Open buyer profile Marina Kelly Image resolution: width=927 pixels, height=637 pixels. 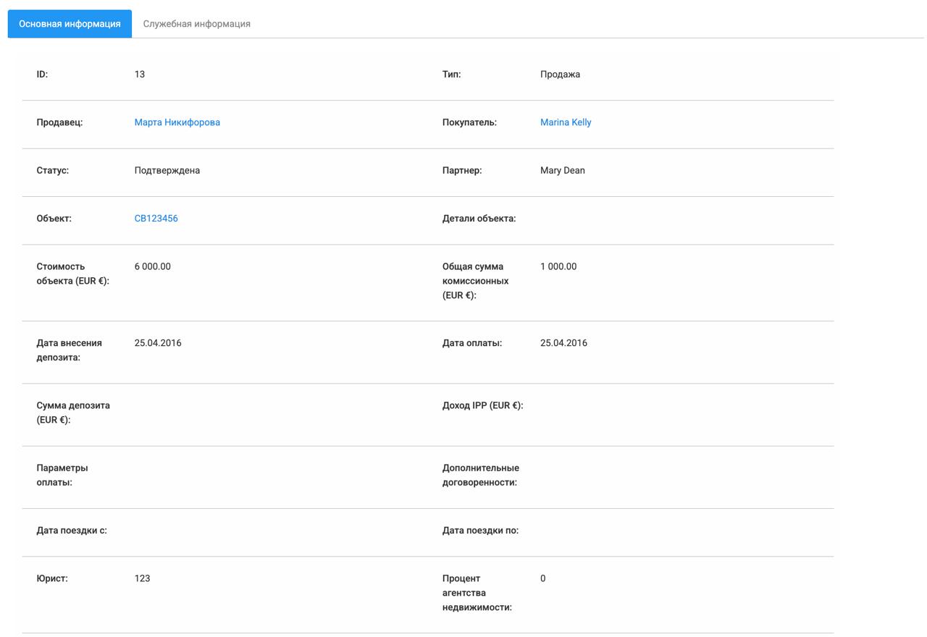tap(566, 122)
